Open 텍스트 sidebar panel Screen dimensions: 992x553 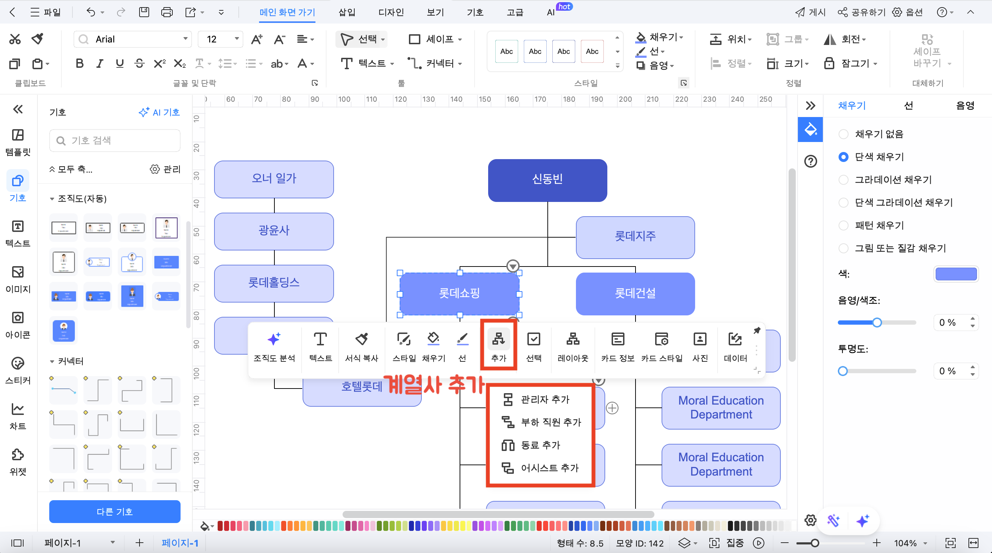click(x=18, y=234)
